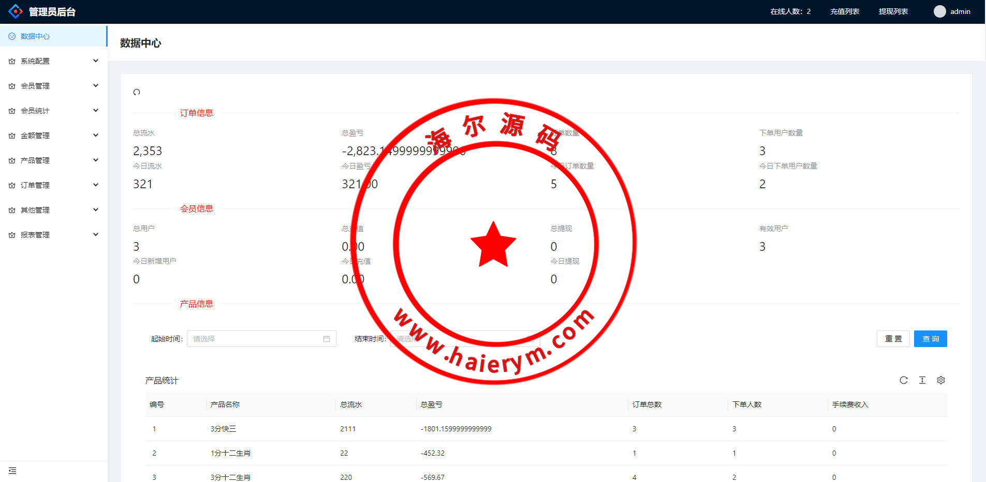
Task: Reload the product statistics table
Action: pyautogui.click(x=903, y=380)
